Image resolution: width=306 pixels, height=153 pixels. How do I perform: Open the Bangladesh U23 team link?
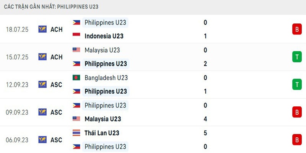point(106,78)
